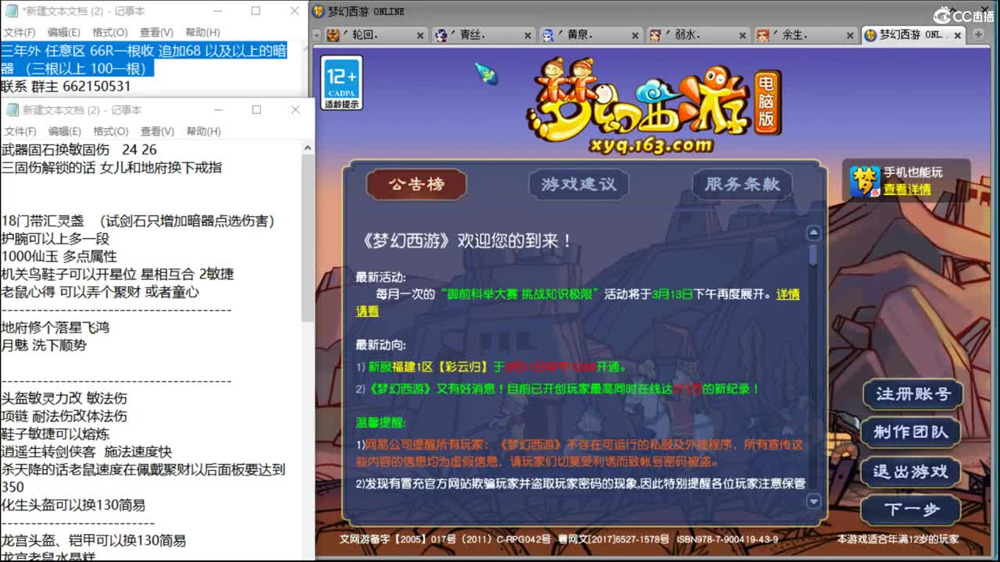Click the 青丝 tab character avatar
Image resolution: width=1000 pixels, height=562 pixels.
click(x=441, y=35)
